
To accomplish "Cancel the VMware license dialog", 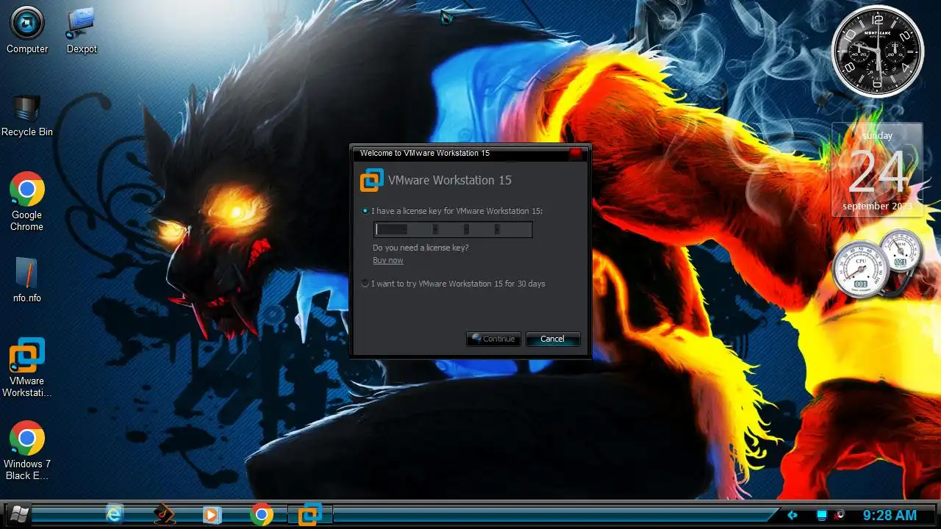I will click(553, 339).
